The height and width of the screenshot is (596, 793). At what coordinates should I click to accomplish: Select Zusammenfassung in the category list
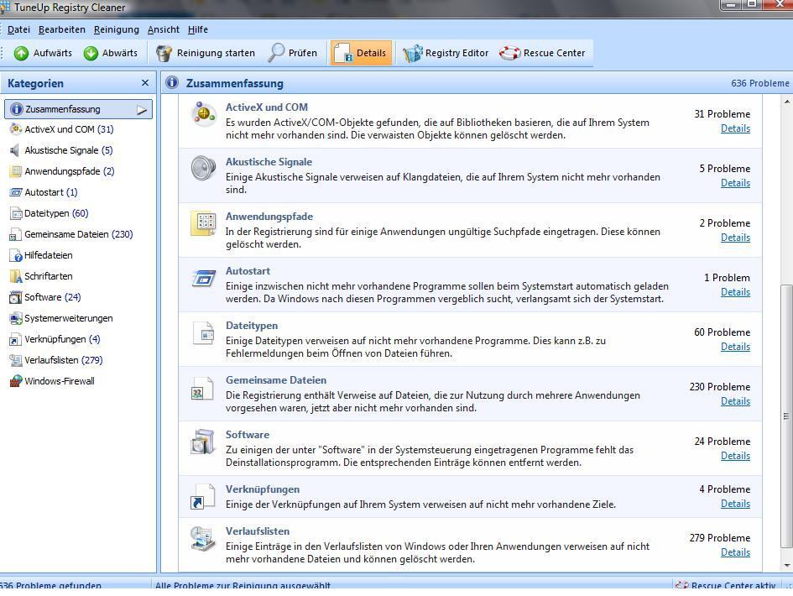(x=78, y=109)
